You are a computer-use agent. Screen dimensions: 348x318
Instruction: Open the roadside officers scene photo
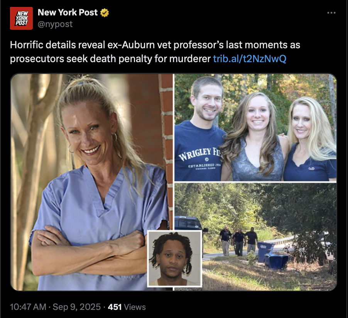pyautogui.click(x=255, y=237)
